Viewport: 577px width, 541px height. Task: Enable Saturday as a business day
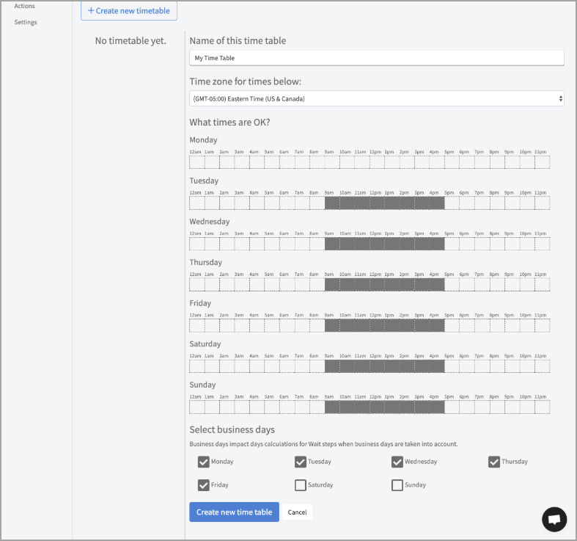[x=301, y=485]
